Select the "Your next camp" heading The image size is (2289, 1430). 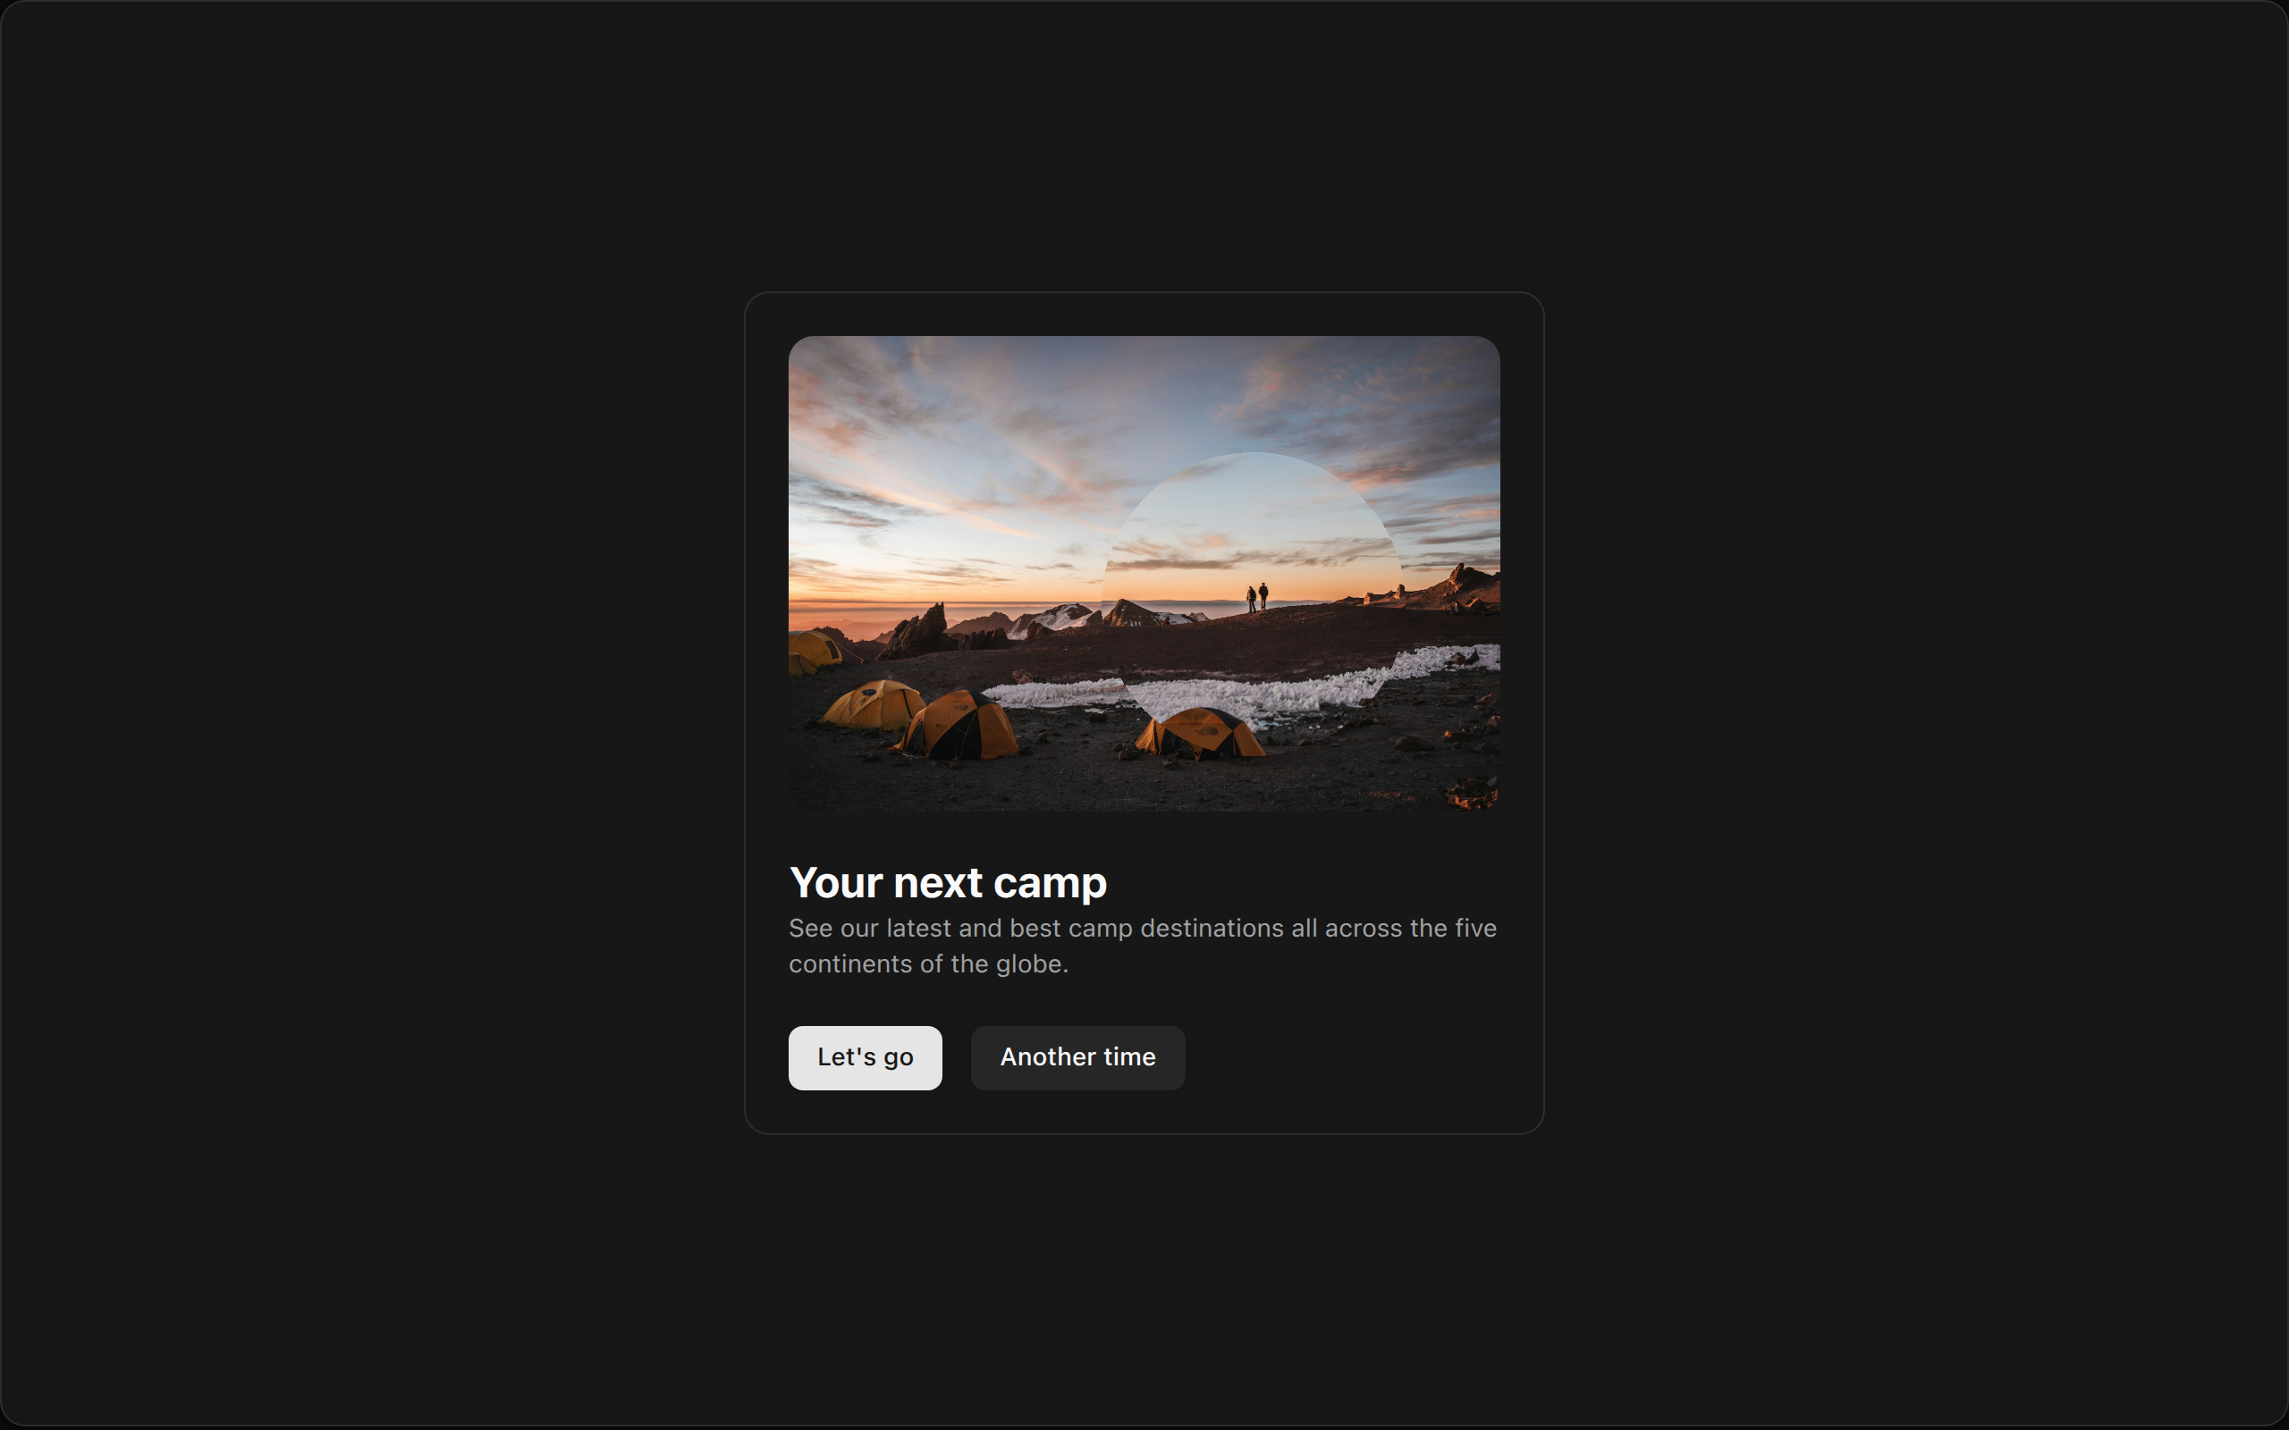pos(948,882)
